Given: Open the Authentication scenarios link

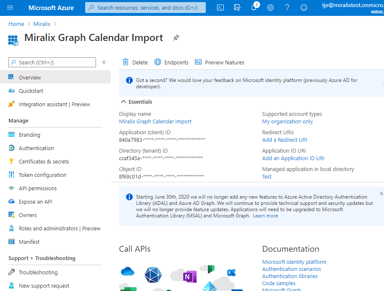Looking at the screenshot, I should (x=291, y=269).
